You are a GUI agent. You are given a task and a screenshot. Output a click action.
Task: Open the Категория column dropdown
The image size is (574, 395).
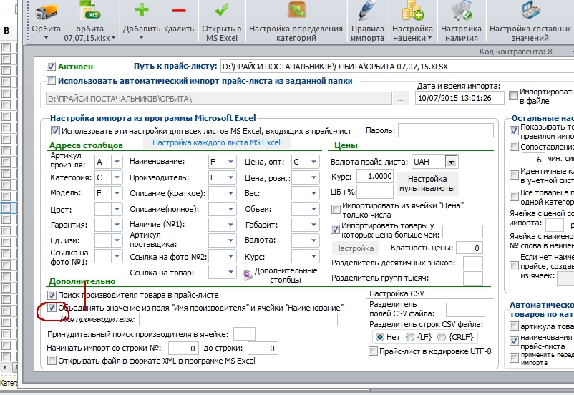tap(117, 177)
